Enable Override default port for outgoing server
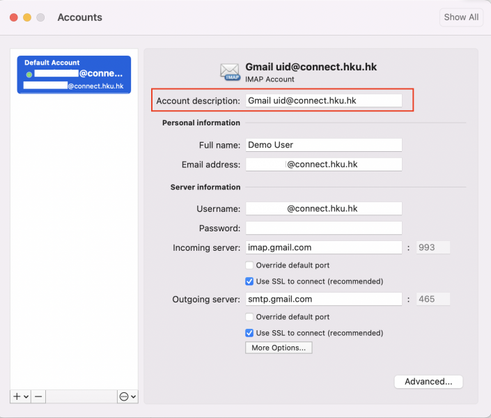Viewport: 491px width, 418px height. 249,317
